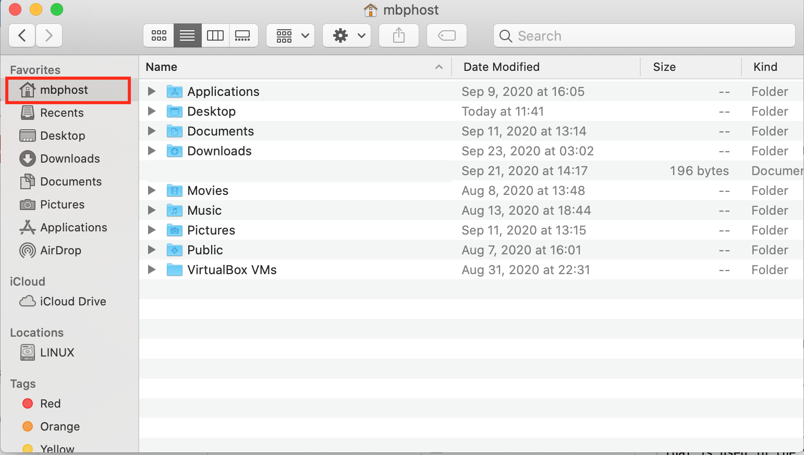Open the group-by dropdown menu

coord(291,36)
